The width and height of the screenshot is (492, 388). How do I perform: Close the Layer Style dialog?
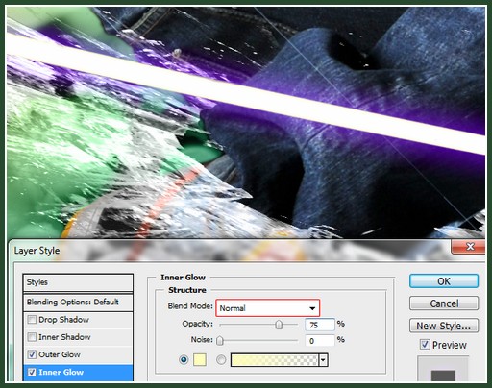[x=469, y=246]
